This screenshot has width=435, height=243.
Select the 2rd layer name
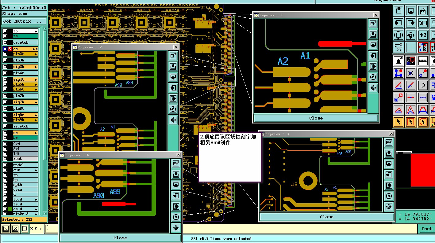pyautogui.click(x=25, y=144)
